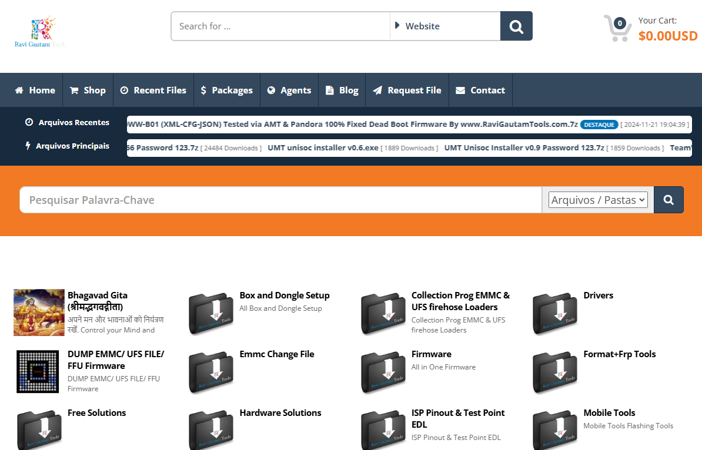The image size is (702, 450).
Task: Click the clock icon beside Arquivos Recentes
Action: point(29,122)
